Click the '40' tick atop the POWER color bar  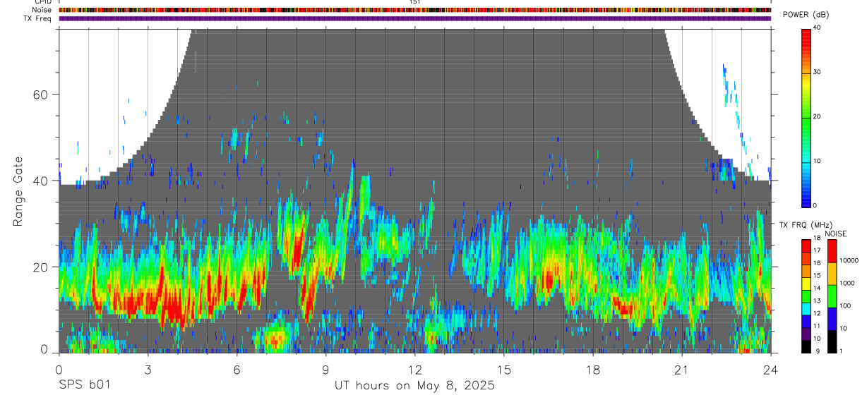817,28
